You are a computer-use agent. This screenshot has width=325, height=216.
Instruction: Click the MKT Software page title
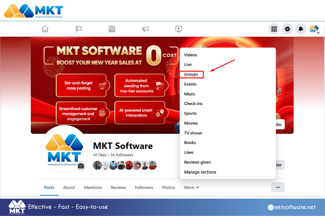click(x=123, y=146)
